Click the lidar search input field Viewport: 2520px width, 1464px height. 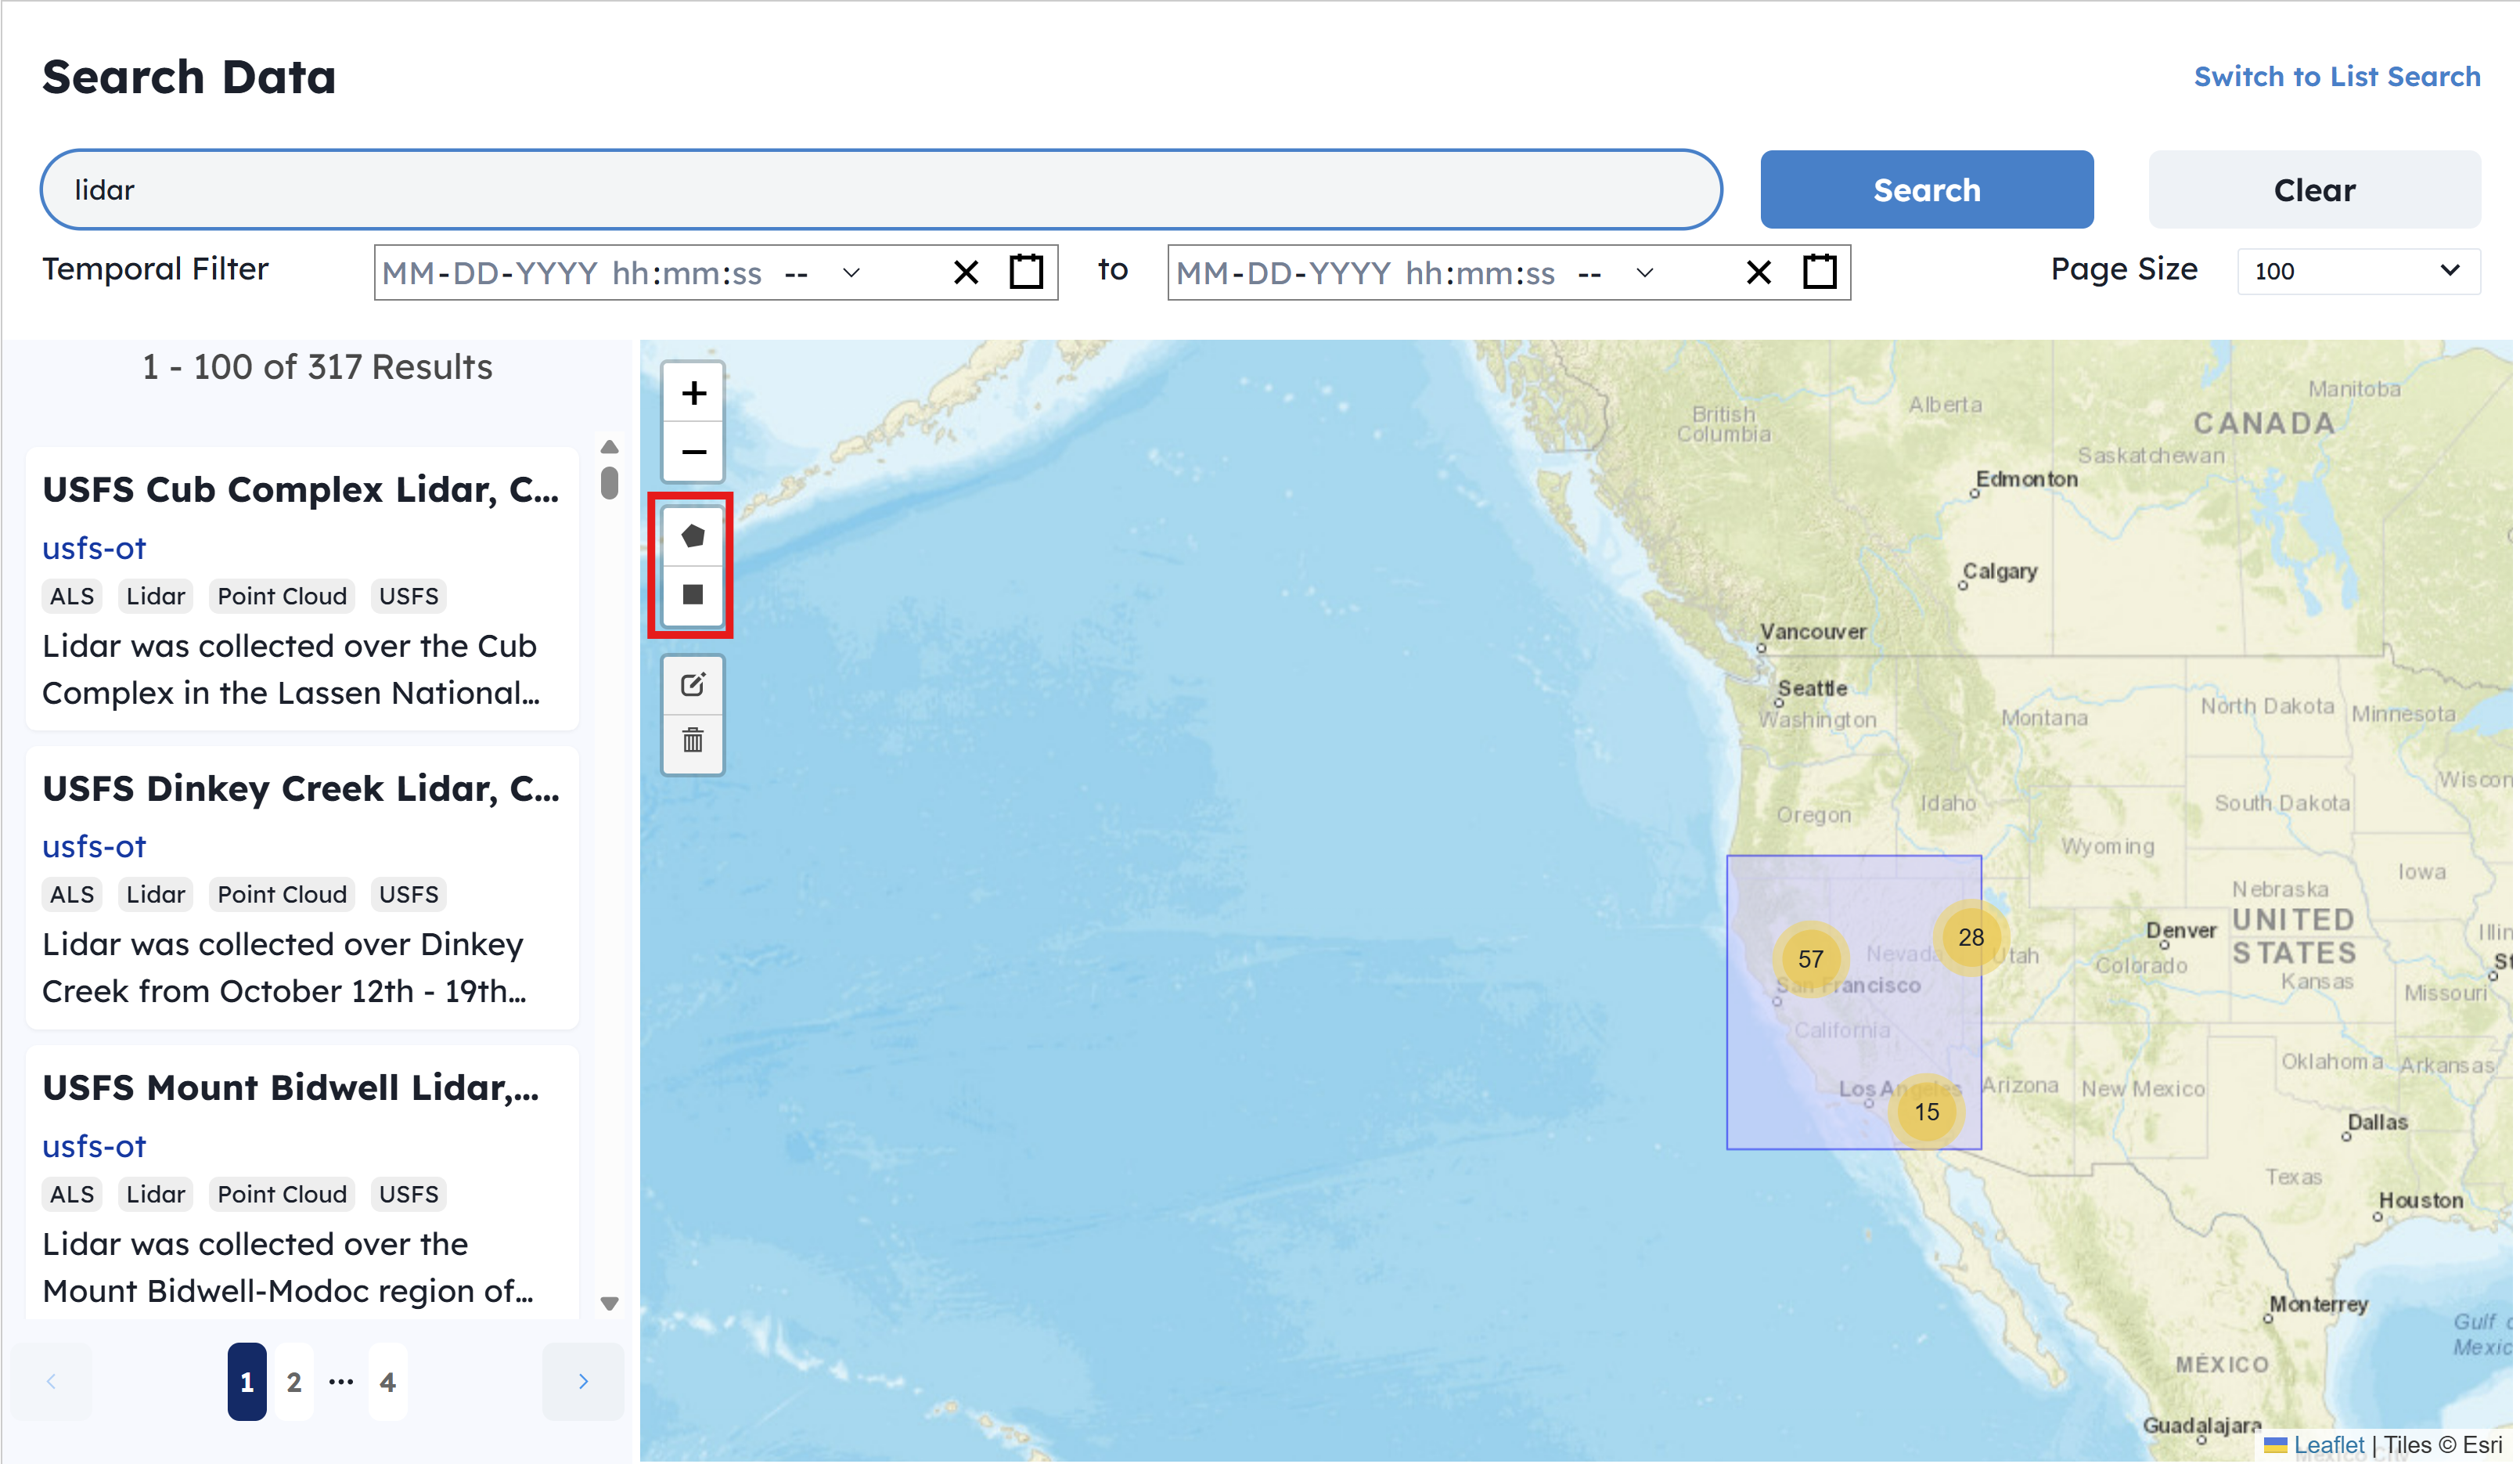pos(880,190)
